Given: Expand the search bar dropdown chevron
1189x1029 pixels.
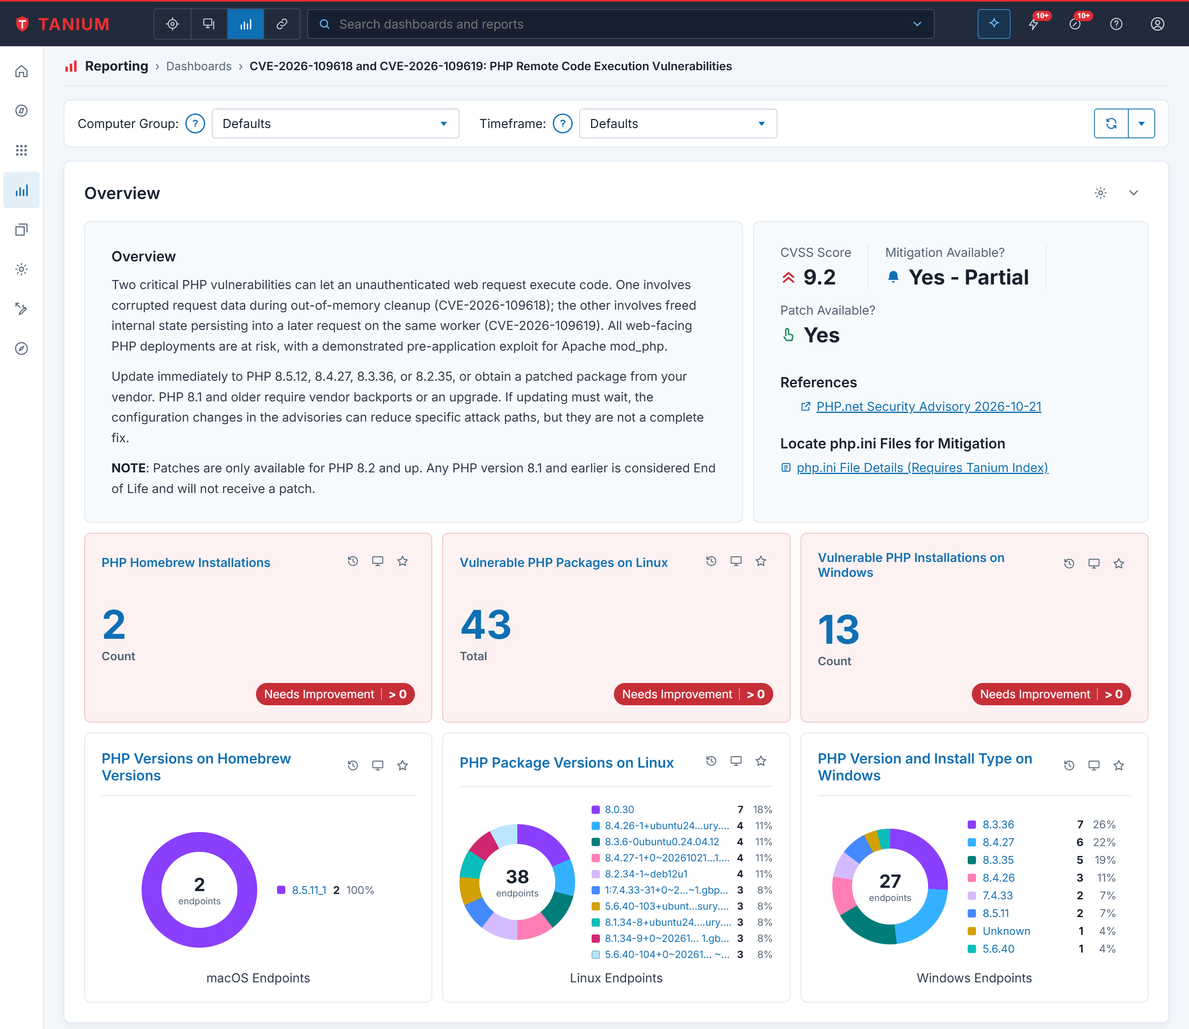Looking at the screenshot, I should click(917, 24).
